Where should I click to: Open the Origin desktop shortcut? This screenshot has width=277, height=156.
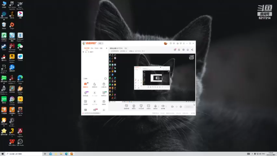(x=12, y=26)
